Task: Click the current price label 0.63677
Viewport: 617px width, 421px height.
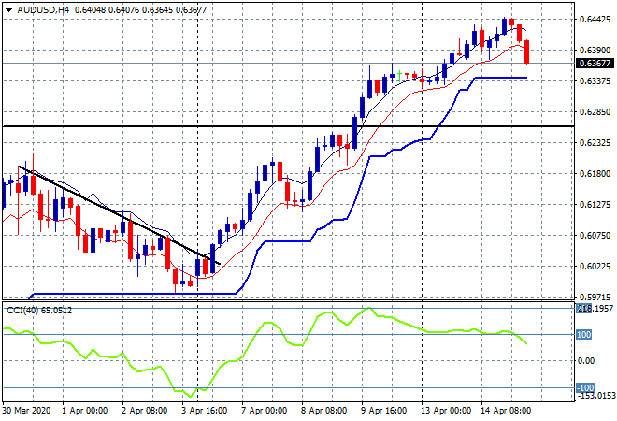Action: tap(595, 64)
